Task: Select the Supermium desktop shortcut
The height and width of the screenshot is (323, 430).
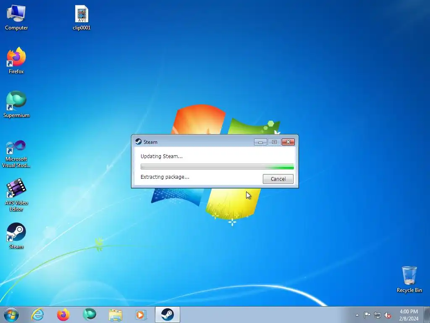Action: pyautogui.click(x=16, y=105)
